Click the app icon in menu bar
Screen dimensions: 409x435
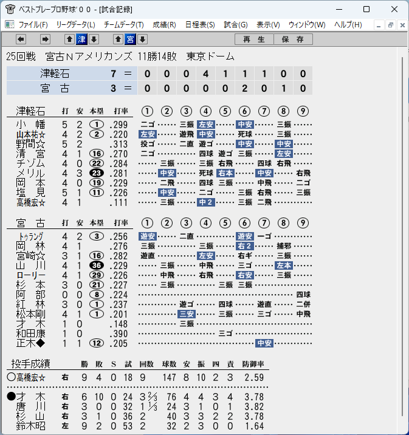(x=10, y=25)
